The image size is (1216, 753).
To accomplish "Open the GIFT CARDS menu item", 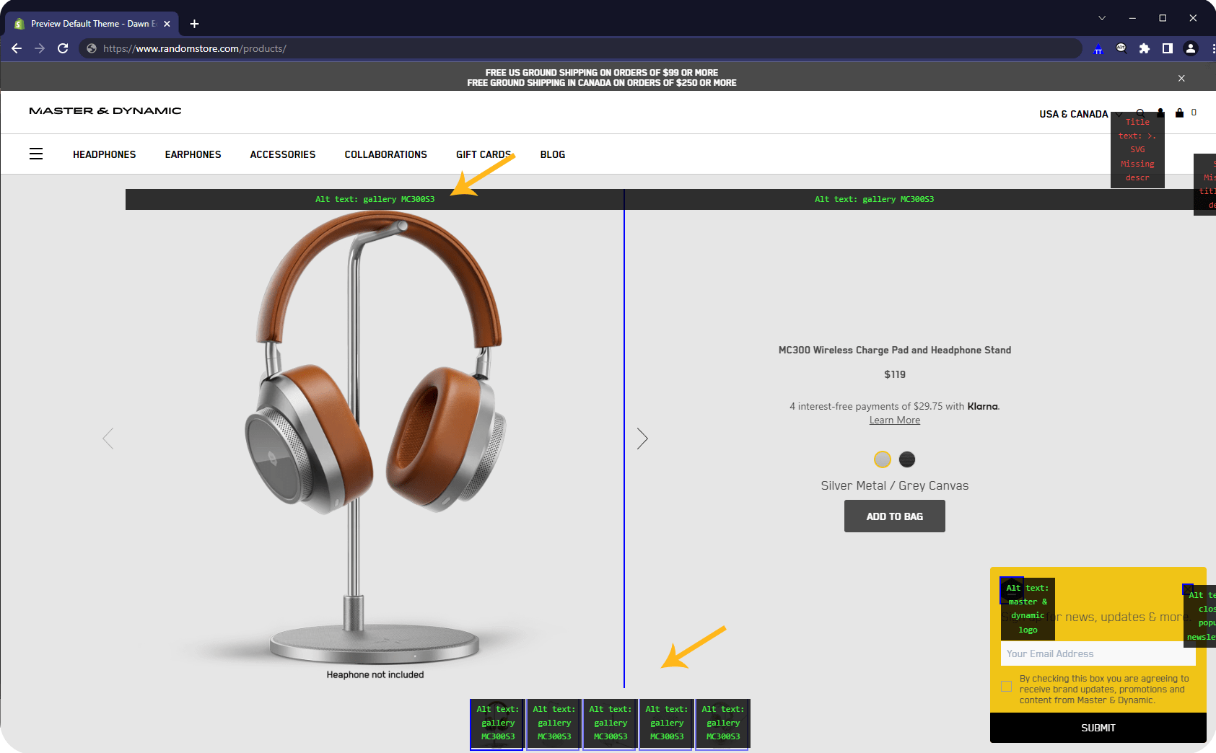I will pyautogui.click(x=484, y=154).
